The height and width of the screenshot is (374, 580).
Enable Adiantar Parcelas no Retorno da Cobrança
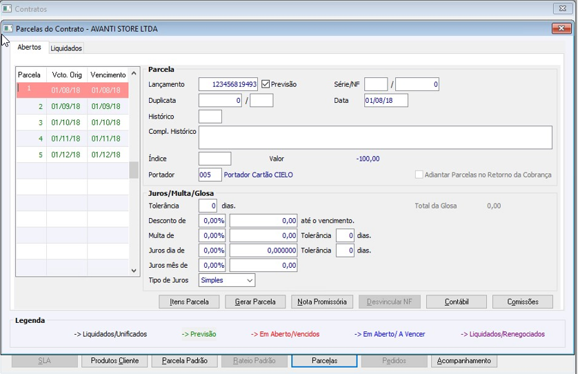tap(419, 175)
